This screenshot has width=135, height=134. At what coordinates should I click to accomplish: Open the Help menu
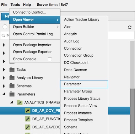click(27, 5)
